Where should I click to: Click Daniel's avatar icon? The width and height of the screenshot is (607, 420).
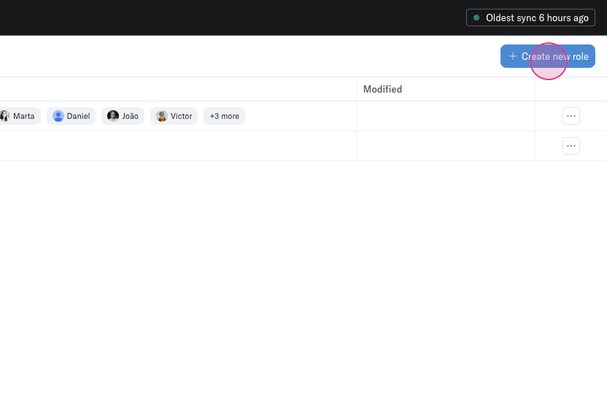pos(58,116)
